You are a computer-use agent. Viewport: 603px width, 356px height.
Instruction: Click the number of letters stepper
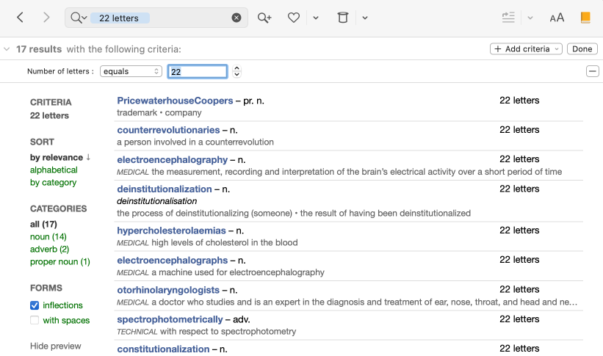coord(236,71)
